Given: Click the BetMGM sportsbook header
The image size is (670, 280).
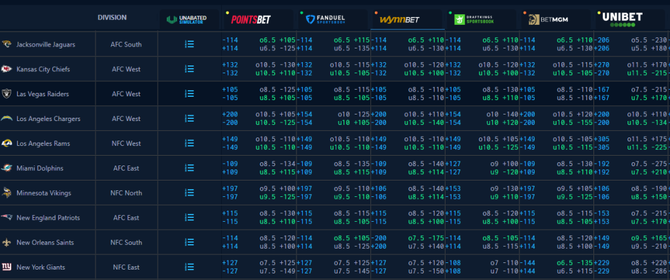Looking at the screenshot, I should (x=548, y=20).
